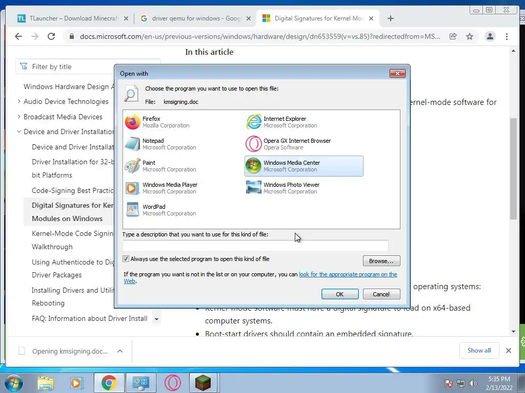This screenshot has width=525, height=393.
Task: Expand Broadcast Media Devices
Action: click(19, 117)
